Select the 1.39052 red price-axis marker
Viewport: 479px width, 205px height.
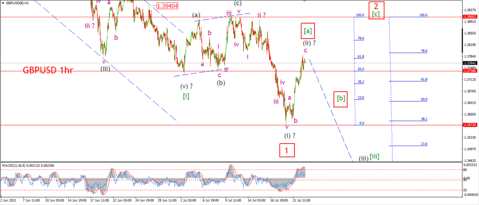tap(470, 17)
